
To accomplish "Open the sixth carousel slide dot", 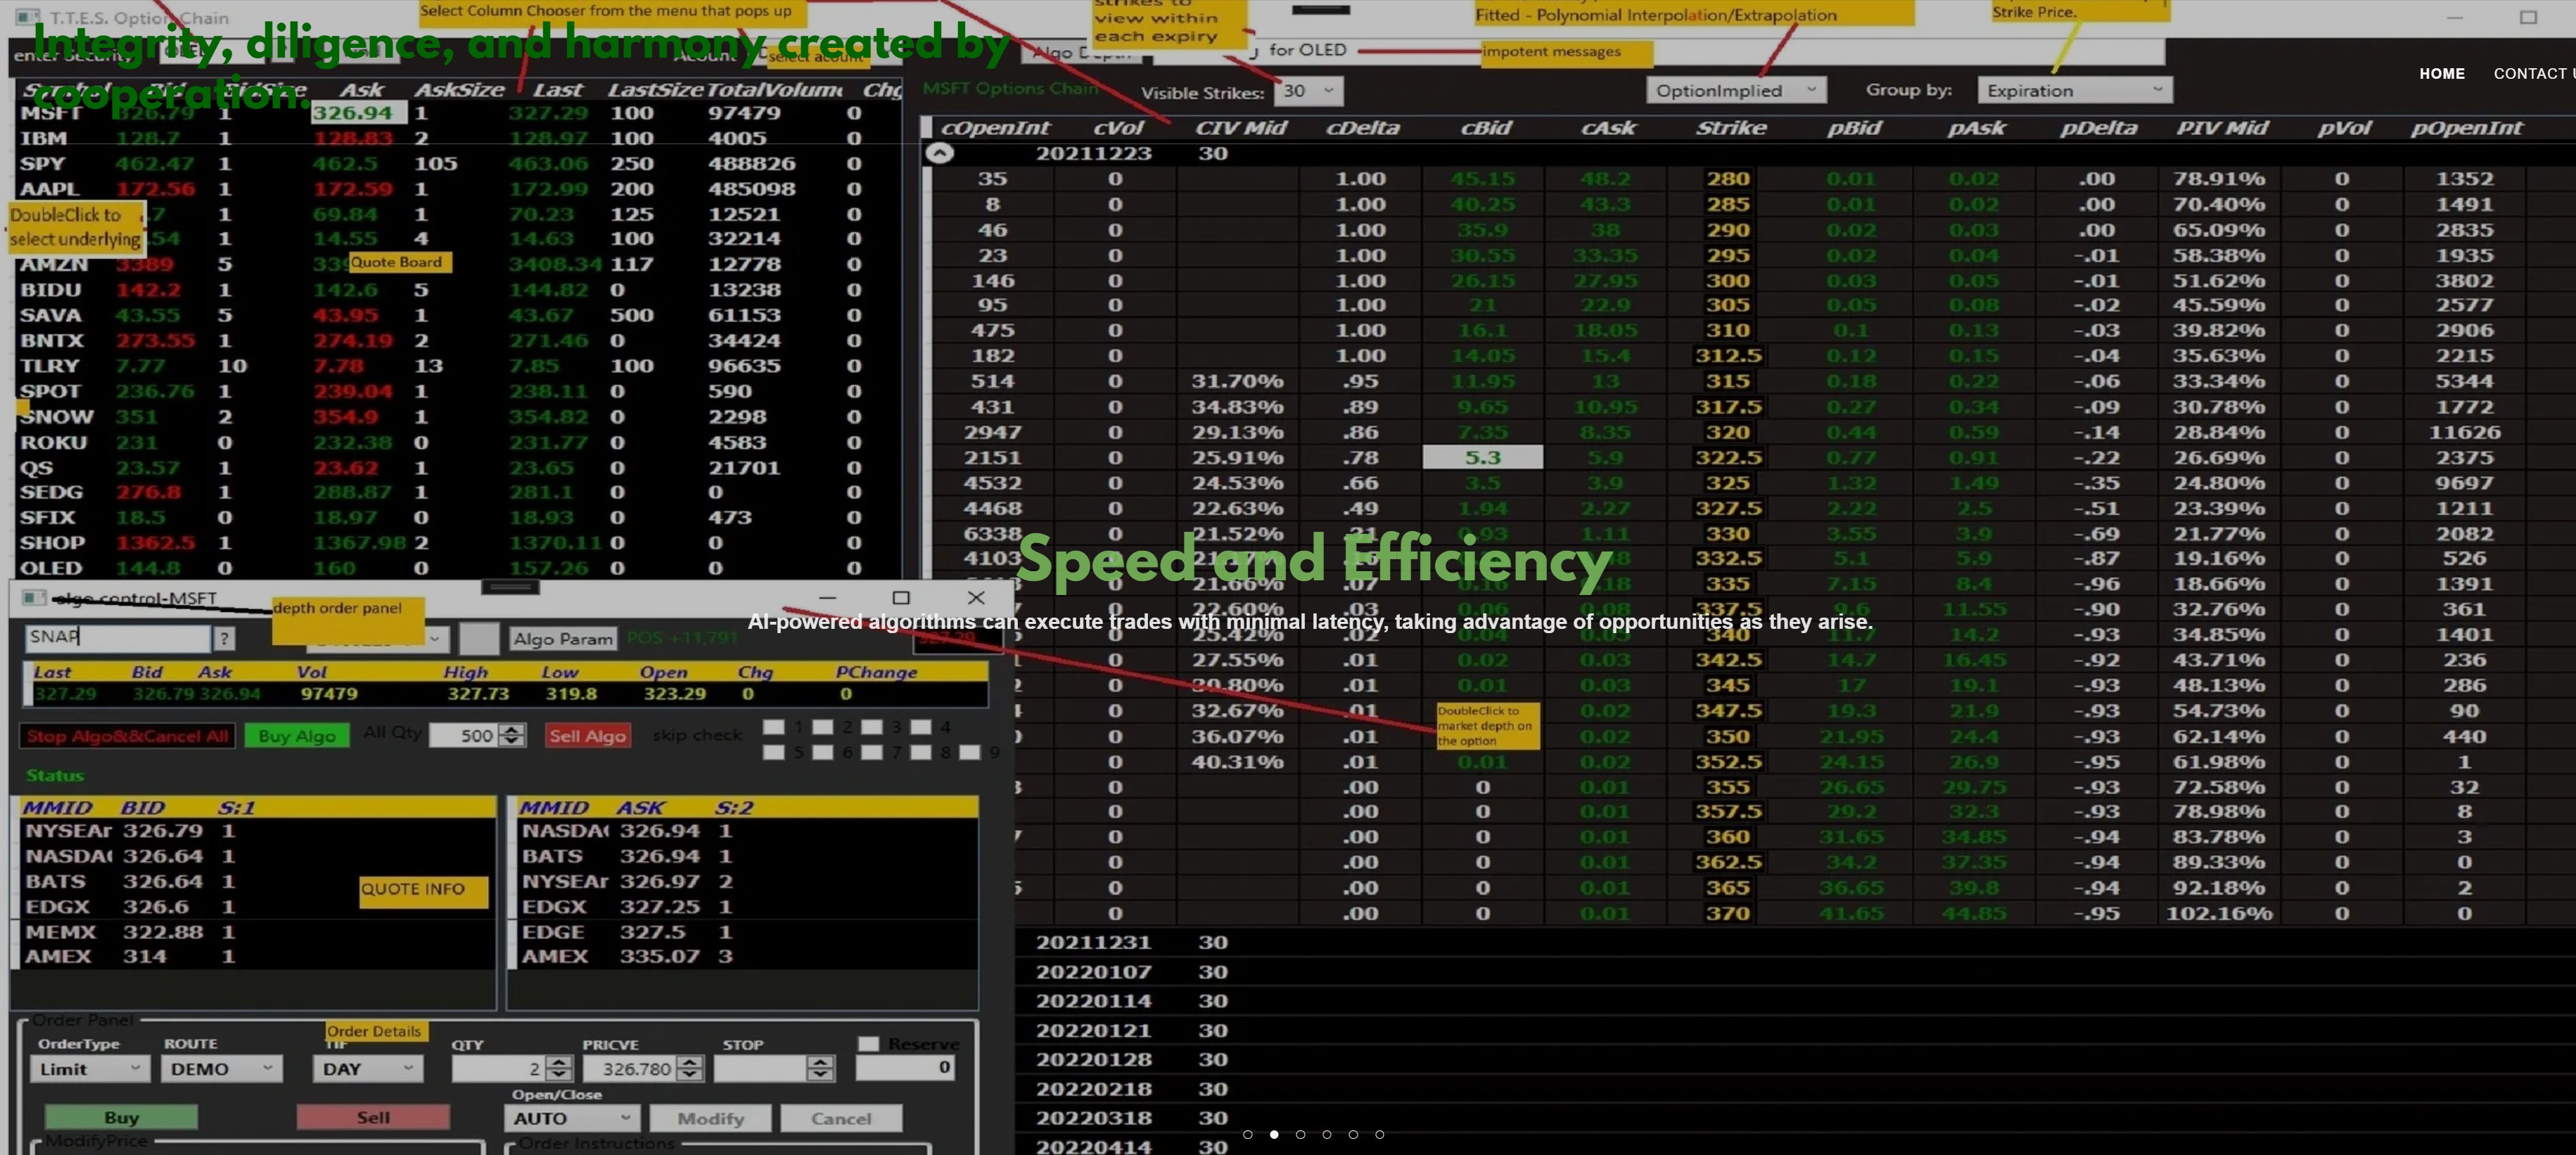I will (1380, 1134).
